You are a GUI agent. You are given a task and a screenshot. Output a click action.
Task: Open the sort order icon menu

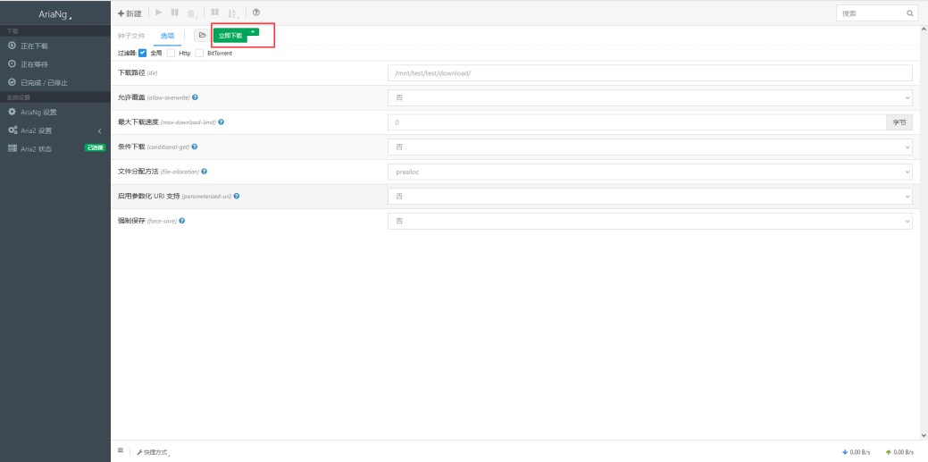pyautogui.click(x=234, y=13)
